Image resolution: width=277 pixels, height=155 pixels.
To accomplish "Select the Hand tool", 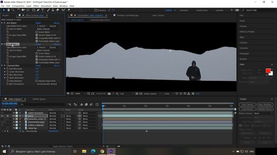I will tap(8, 10).
